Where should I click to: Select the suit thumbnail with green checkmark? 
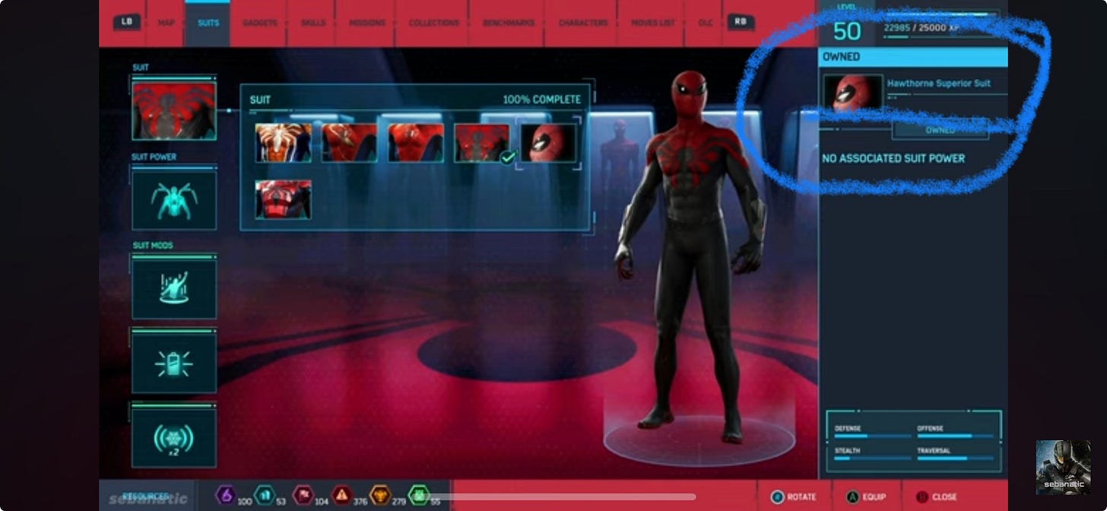482,143
